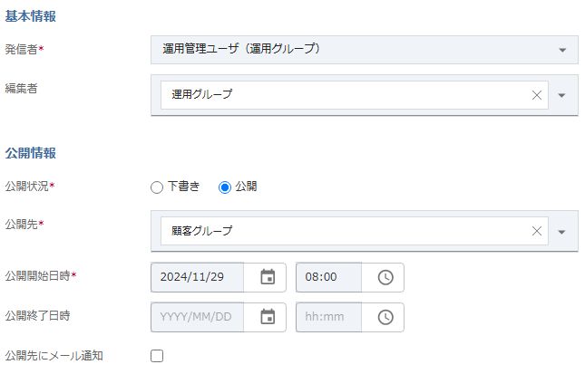Open clock time picker for 公開終了日時
Screen dimensions: 585x374
[385, 317]
